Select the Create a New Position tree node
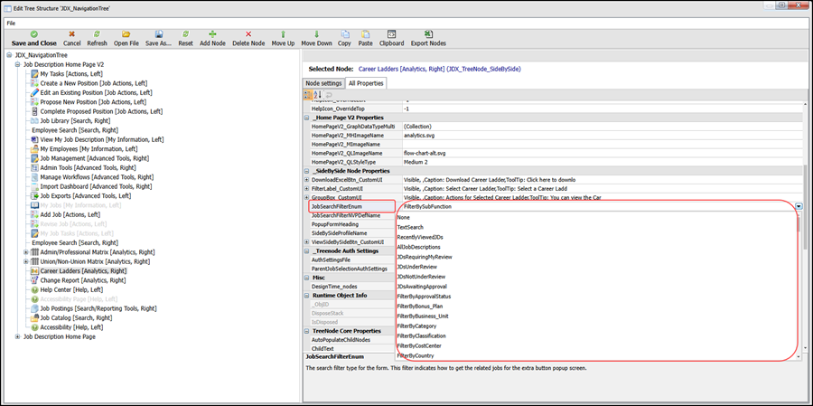Image resolution: width=813 pixels, height=406 pixels. click(x=93, y=83)
